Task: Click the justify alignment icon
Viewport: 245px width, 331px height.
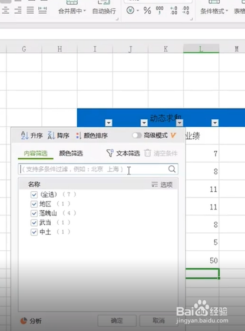Action: [x=30, y=10]
